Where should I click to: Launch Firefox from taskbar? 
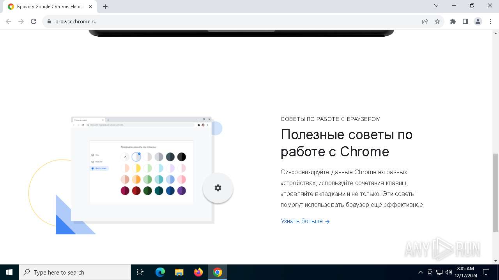(198, 272)
